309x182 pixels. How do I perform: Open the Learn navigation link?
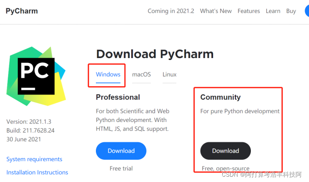pyautogui.click(x=273, y=11)
